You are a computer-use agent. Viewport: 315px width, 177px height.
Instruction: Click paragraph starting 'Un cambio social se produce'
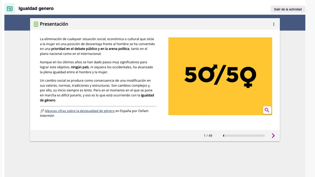97,90
